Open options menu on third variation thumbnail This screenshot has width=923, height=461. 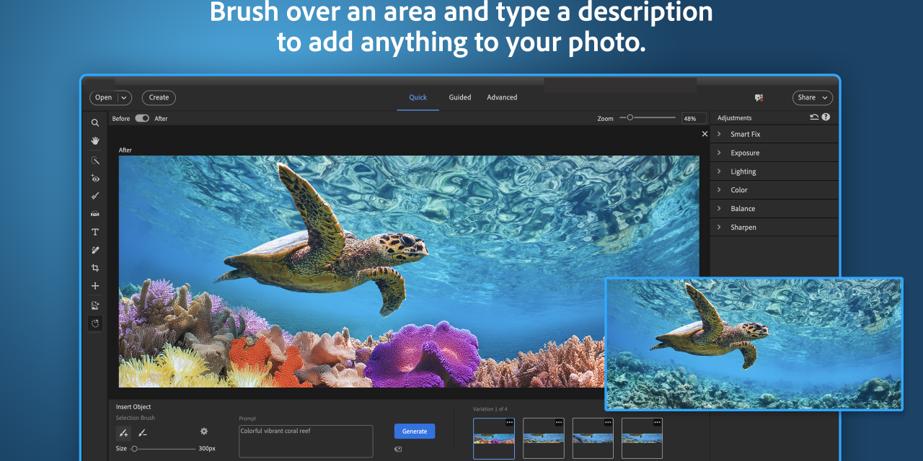pyautogui.click(x=608, y=423)
